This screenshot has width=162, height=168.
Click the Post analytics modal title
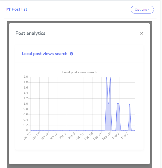30,33
